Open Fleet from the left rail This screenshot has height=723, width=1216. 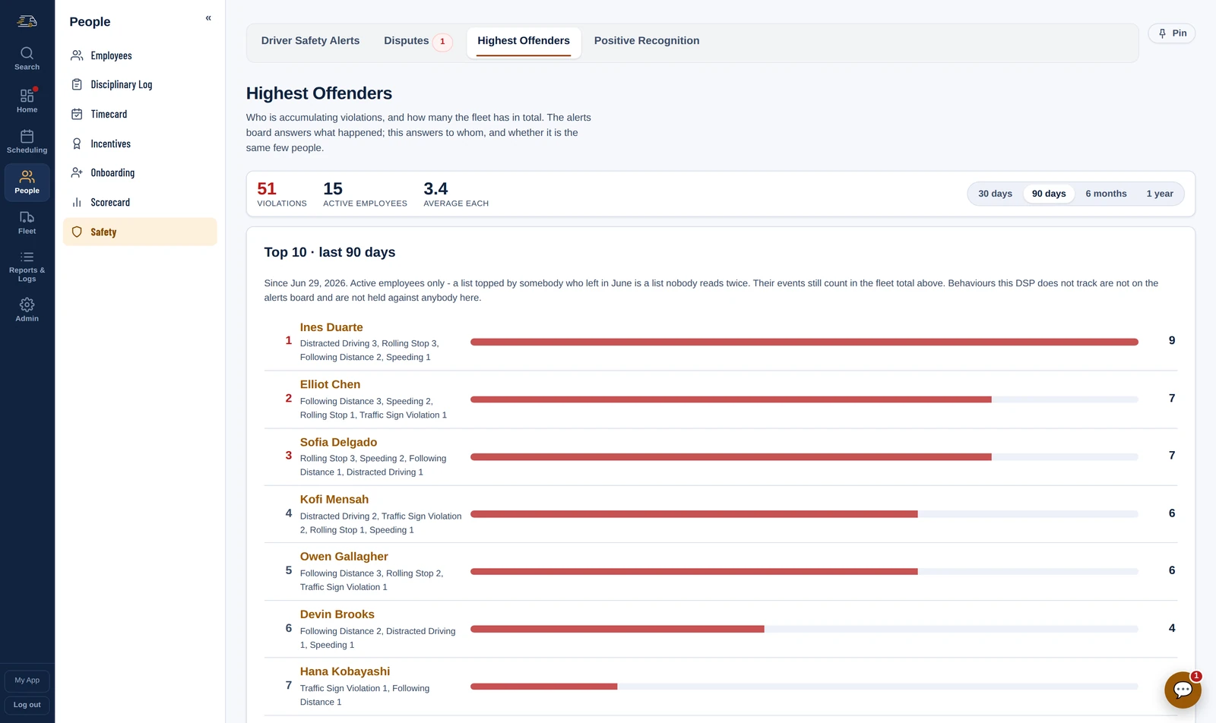[27, 223]
